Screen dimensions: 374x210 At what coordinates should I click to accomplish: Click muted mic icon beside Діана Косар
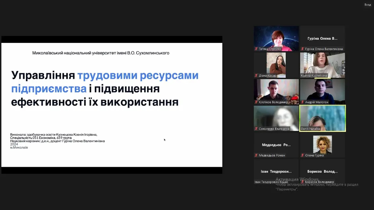click(257, 76)
